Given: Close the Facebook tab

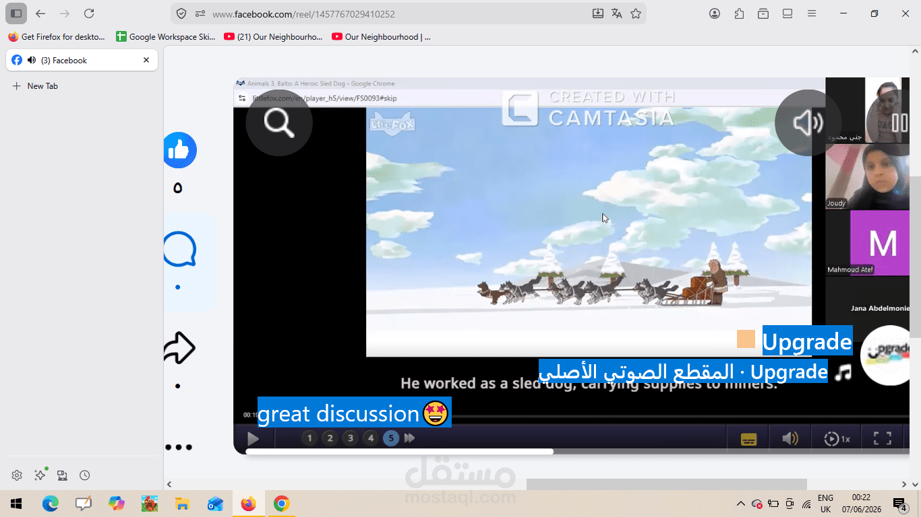Looking at the screenshot, I should 146,60.
